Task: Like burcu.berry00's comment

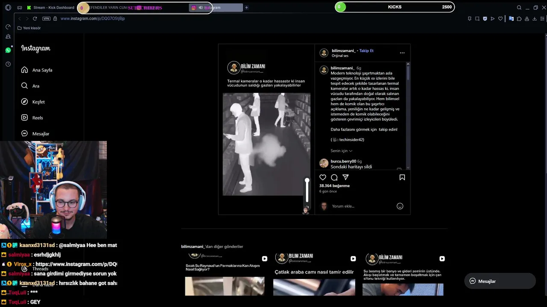Action: click(399, 169)
